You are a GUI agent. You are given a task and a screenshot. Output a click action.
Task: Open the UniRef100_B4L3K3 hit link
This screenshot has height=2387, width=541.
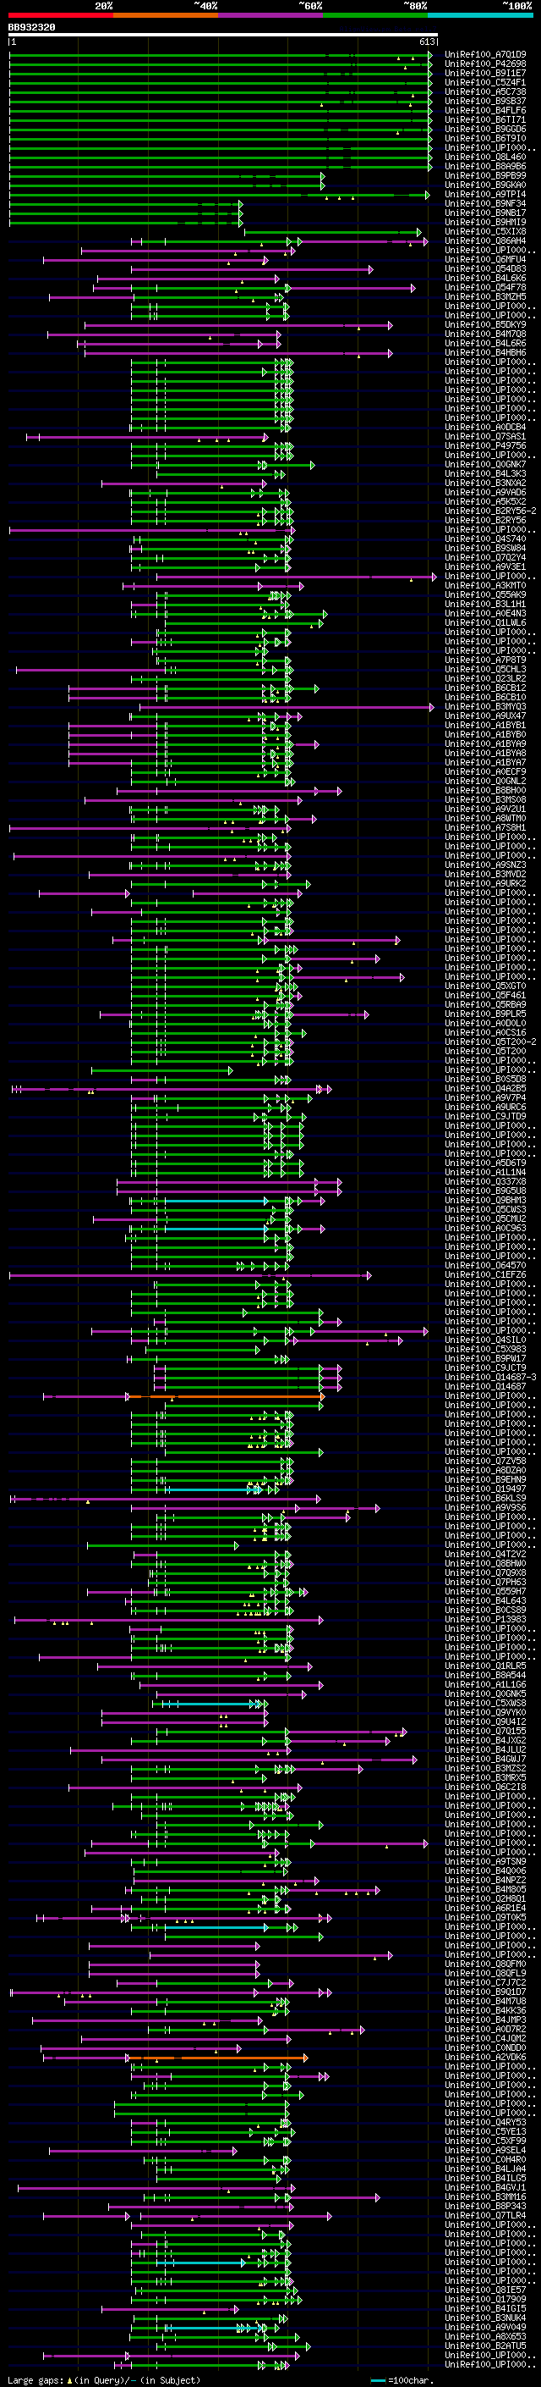(485, 473)
